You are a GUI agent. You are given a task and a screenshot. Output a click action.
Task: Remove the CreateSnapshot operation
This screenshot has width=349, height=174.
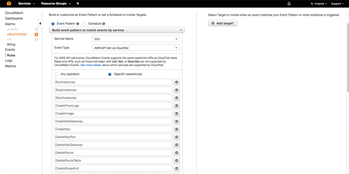pos(177,168)
